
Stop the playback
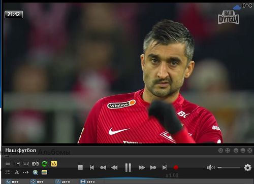pyautogui.click(x=80, y=168)
